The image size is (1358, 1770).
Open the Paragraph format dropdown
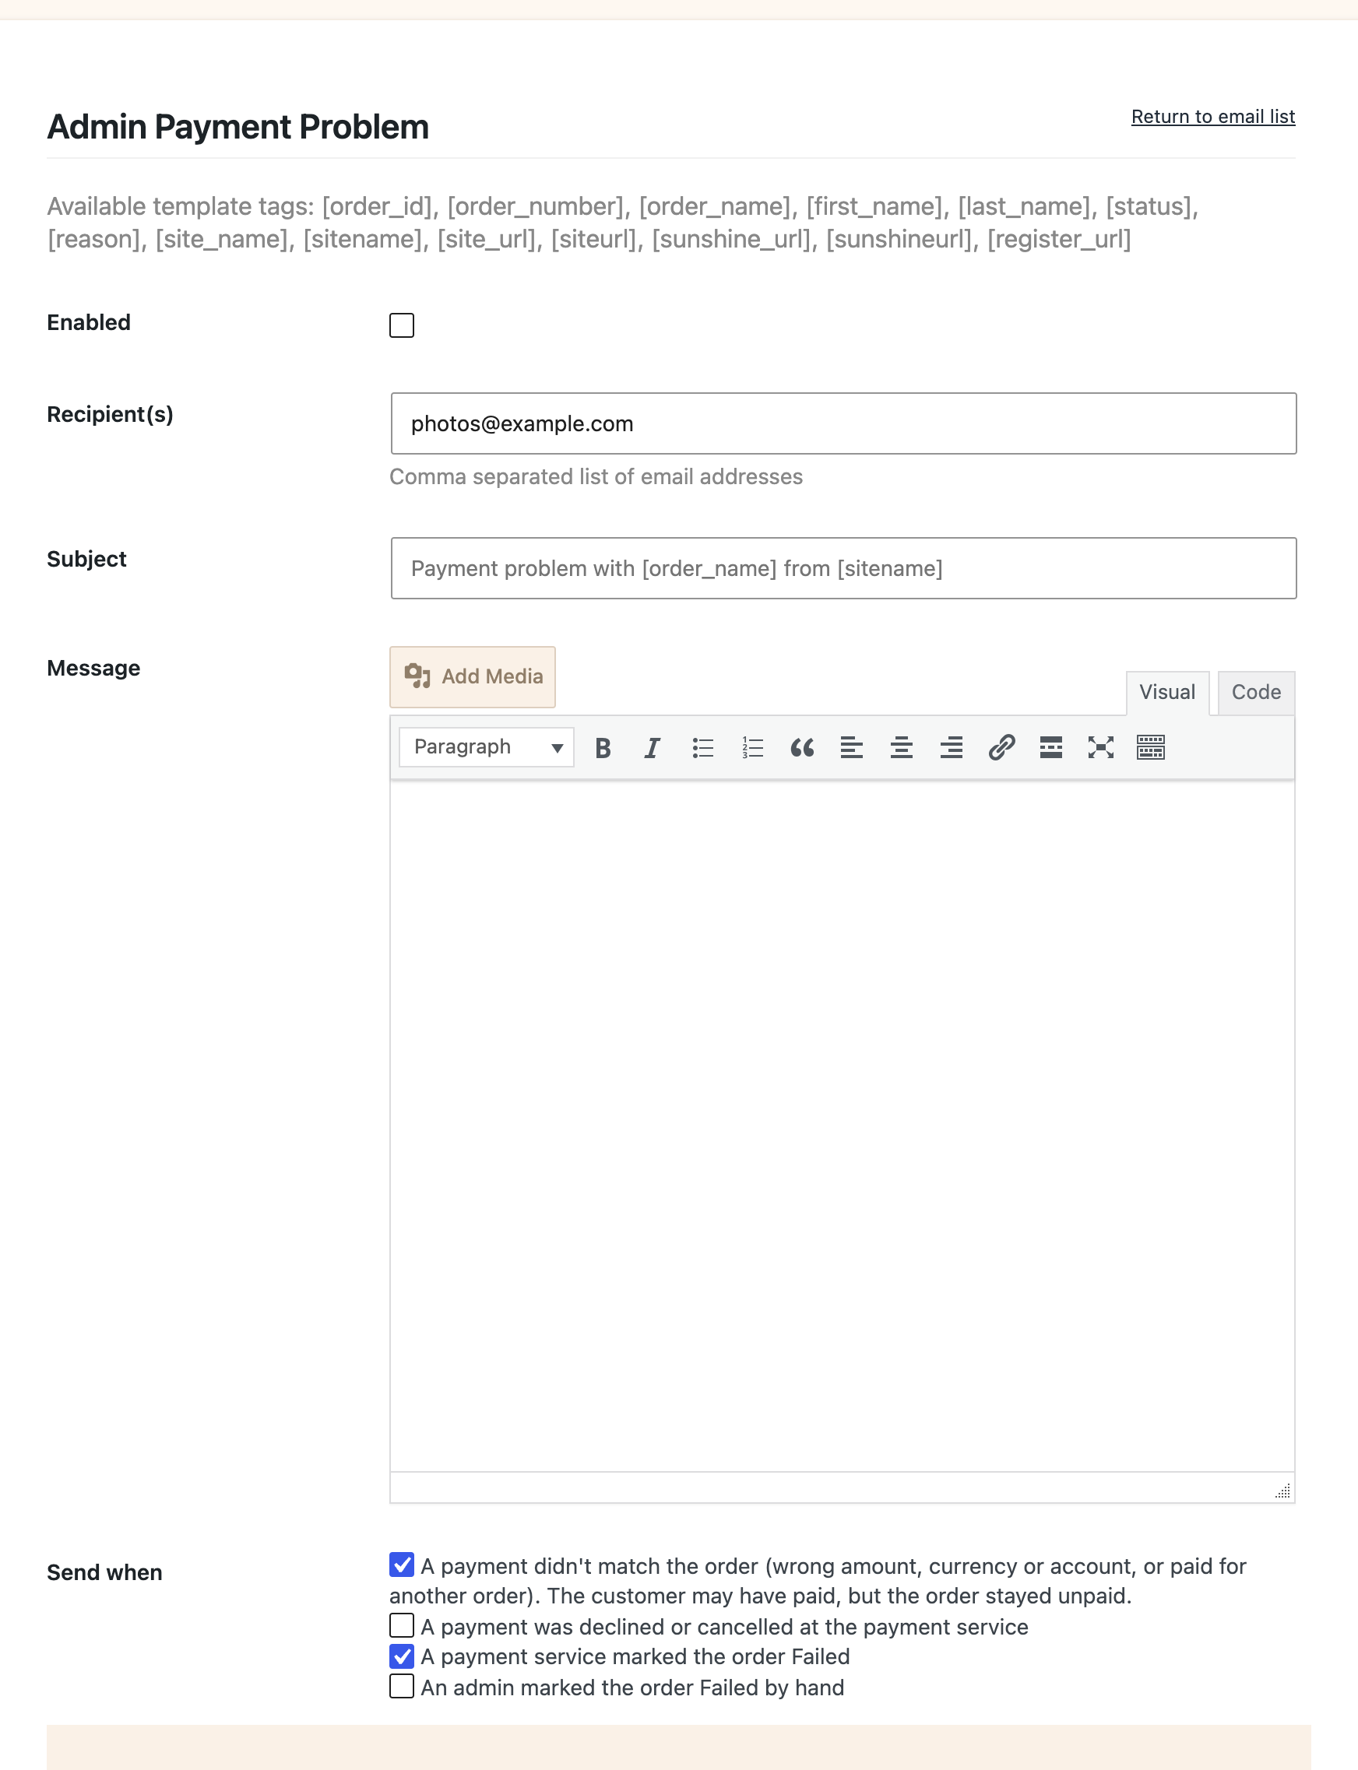point(487,747)
